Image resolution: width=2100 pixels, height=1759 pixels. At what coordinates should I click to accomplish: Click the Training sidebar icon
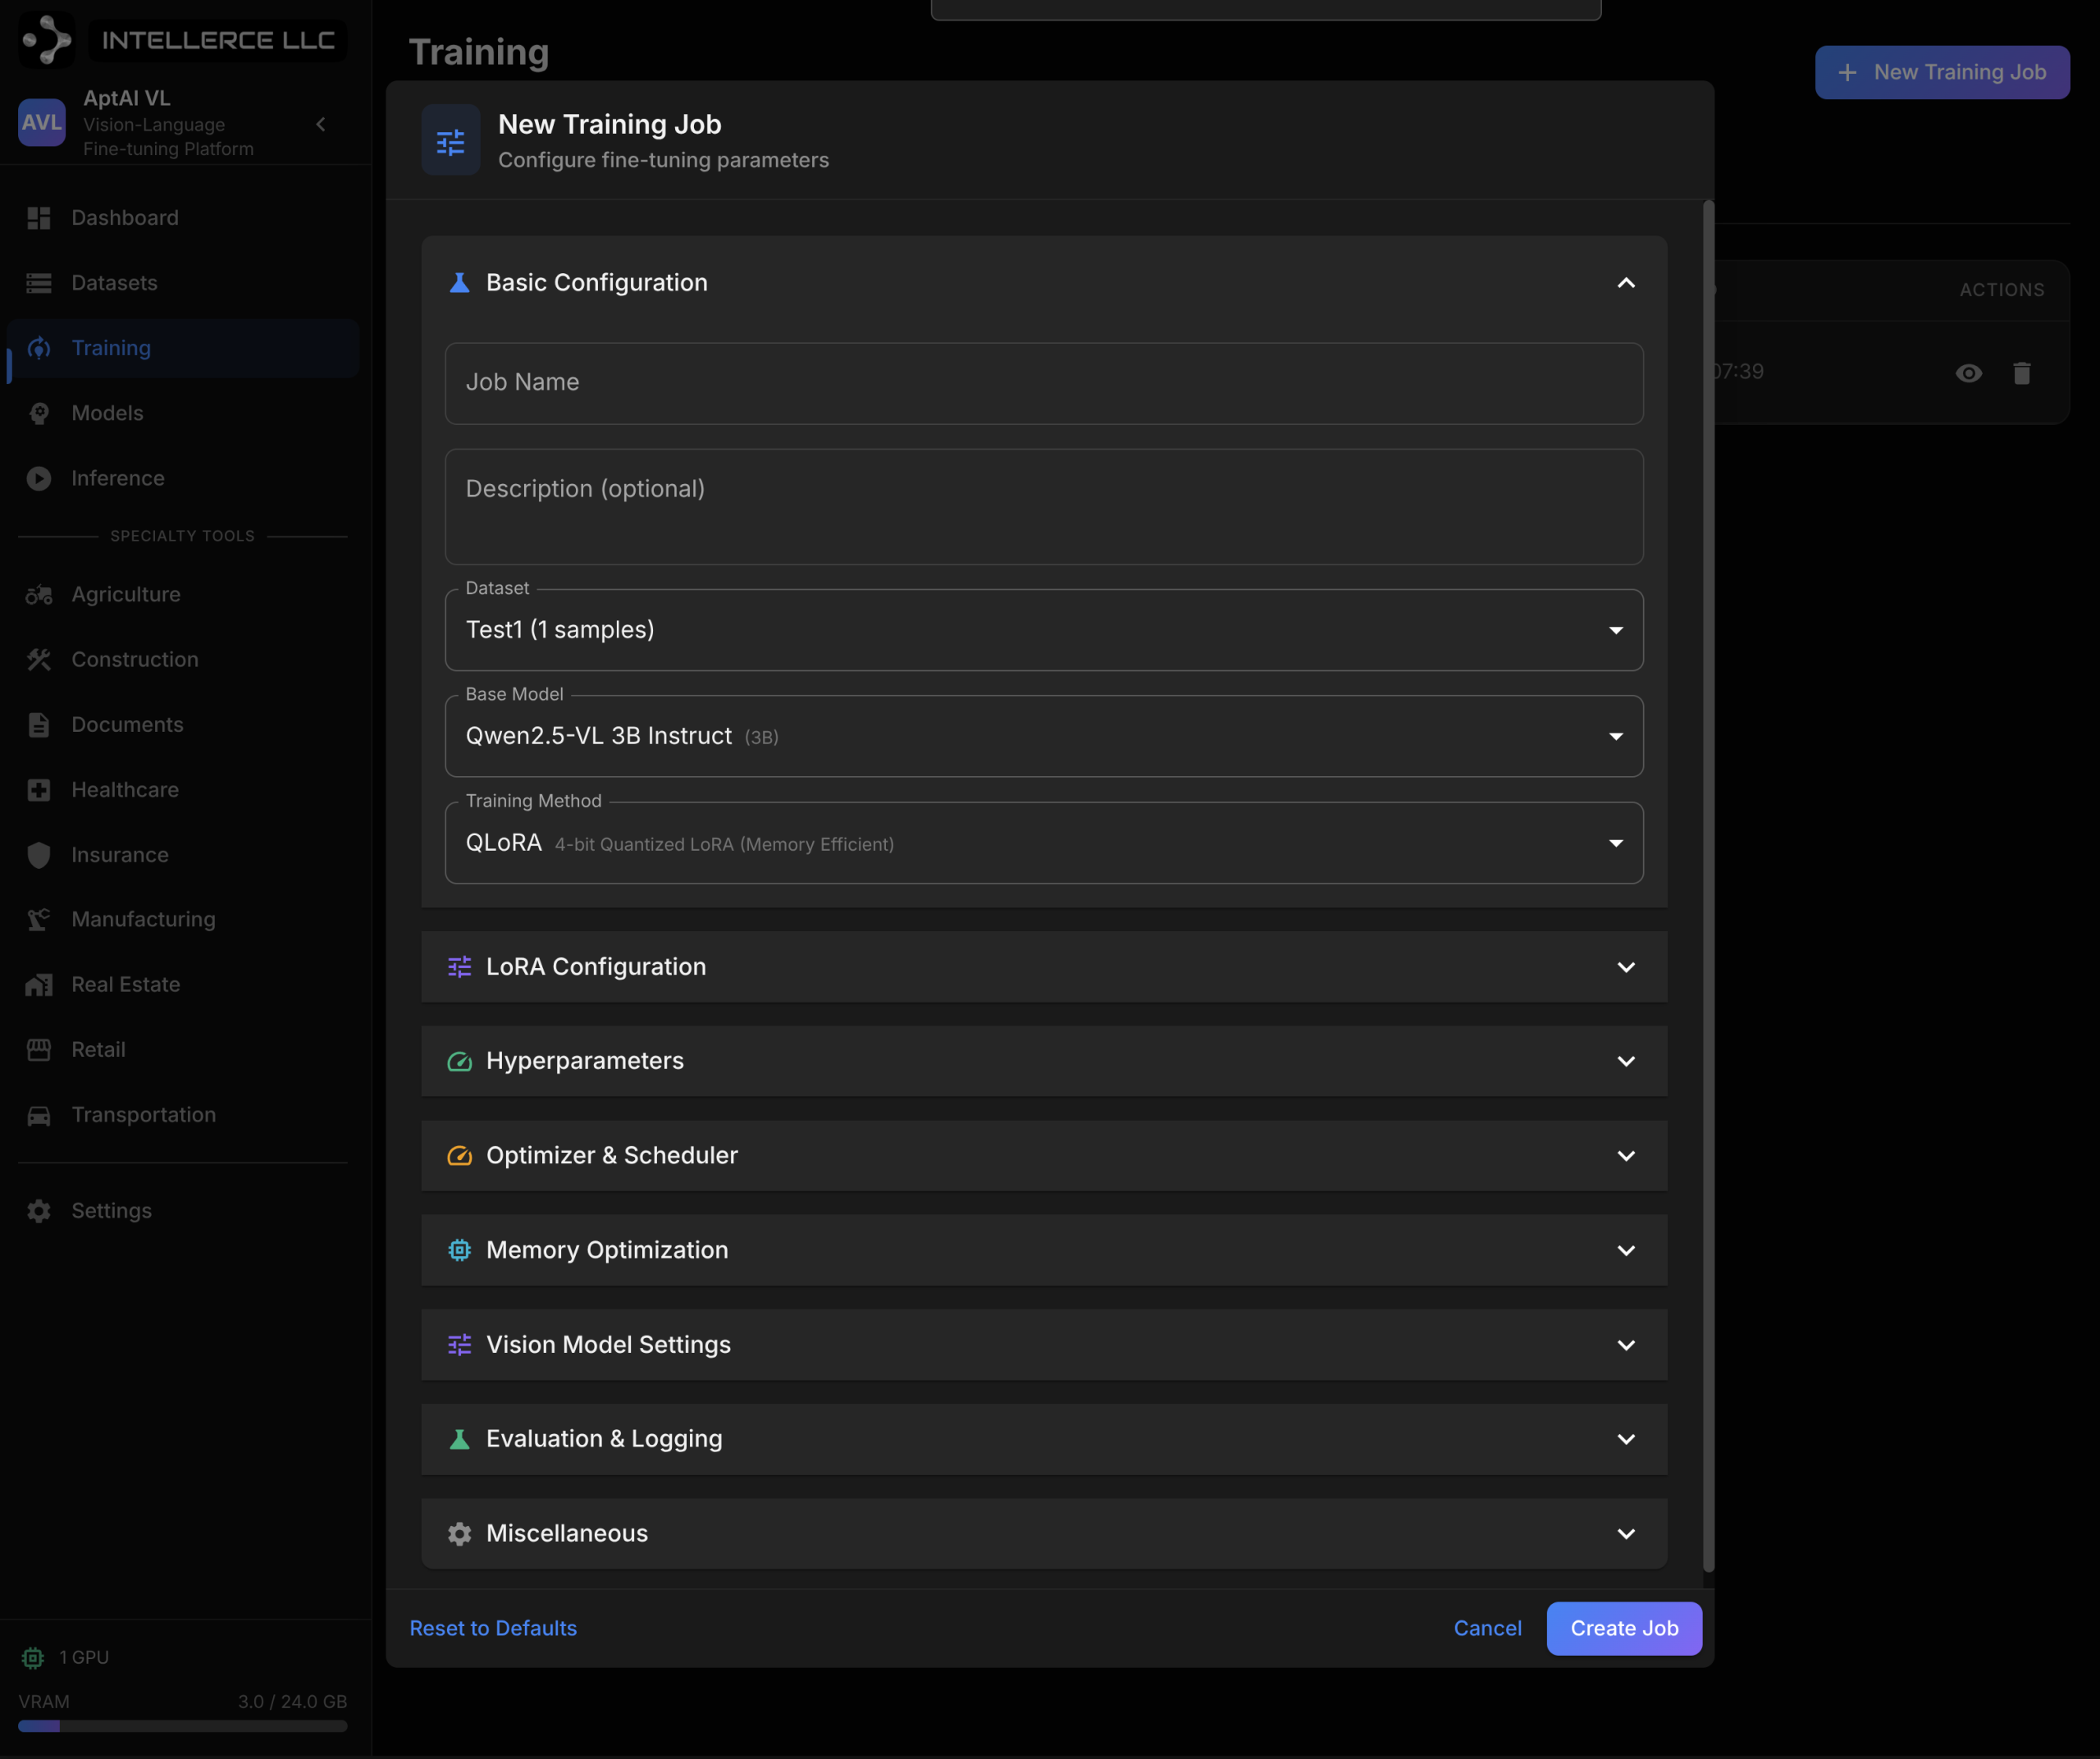(x=39, y=348)
